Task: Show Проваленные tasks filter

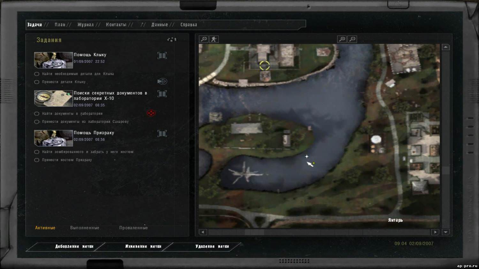Action: click(x=133, y=228)
